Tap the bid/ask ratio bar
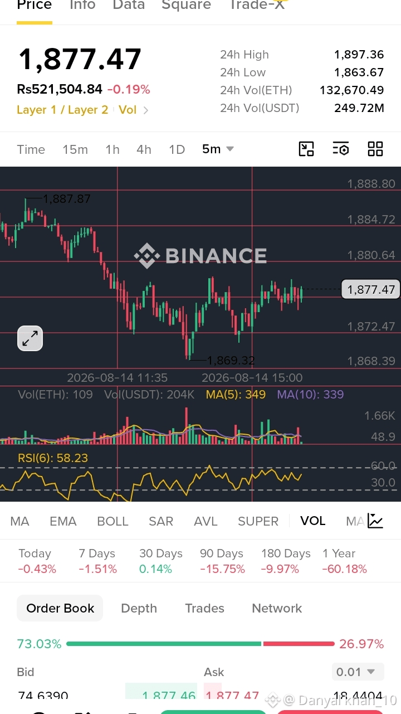The height and width of the screenshot is (714, 401). pyautogui.click(x=200, y=644)
